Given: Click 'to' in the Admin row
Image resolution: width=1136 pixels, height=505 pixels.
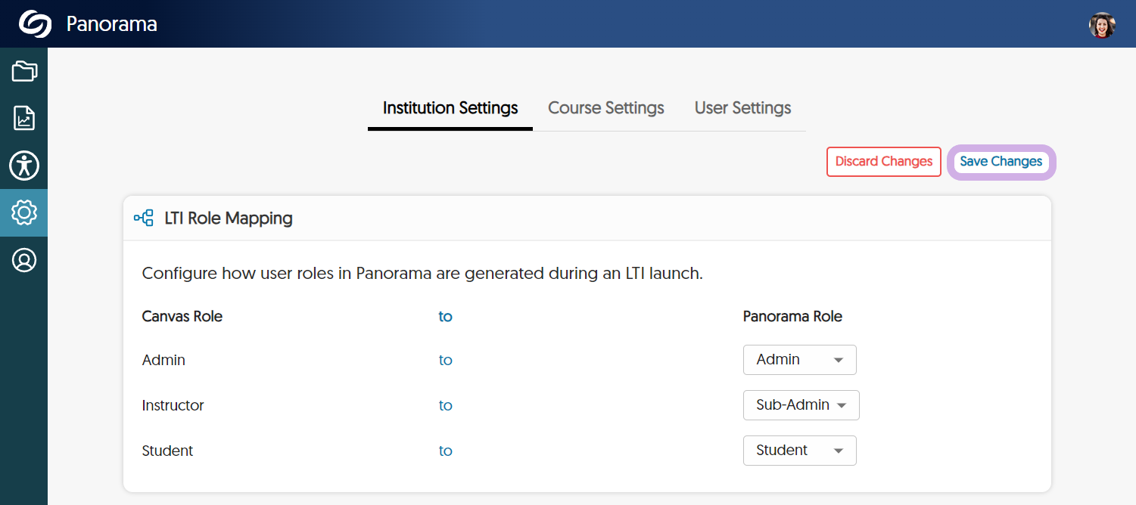Looking at the screenshot, I should (446, 361).
